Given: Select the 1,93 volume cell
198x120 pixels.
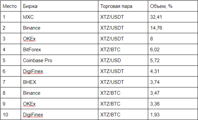Looking at the screenshot, I should click(x=154, y=115).
